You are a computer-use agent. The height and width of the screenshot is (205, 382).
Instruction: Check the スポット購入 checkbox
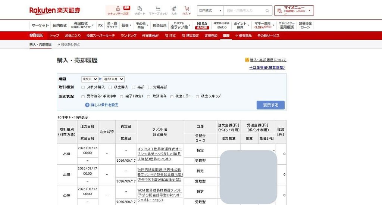[x=83, y=87]
